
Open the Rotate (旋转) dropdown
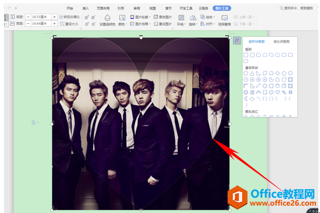coord(193,20)
